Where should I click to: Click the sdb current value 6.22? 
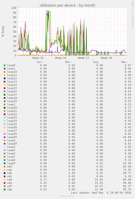(x=43, y=173)
